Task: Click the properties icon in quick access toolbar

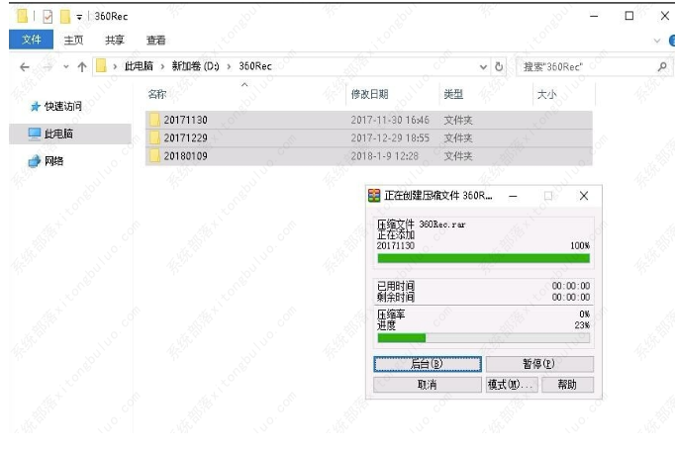Action: click(x=48, y=17)
